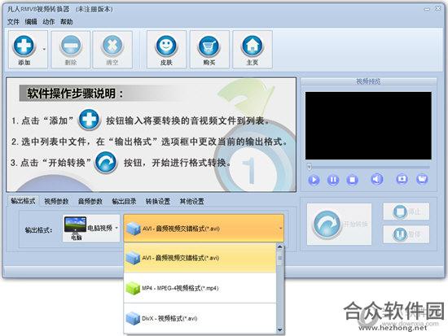Open the snapshot folder icon
Image resolution: width=448 pixels, height=336 pixels.
point(422,179)
